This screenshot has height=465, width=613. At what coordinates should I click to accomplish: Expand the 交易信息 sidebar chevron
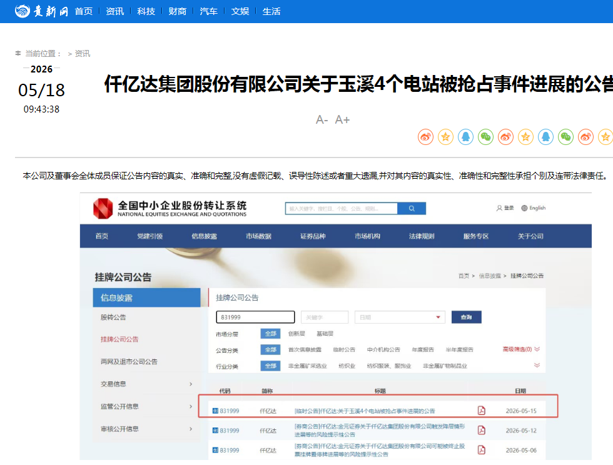pyautogui.click(x=191, y=384)
